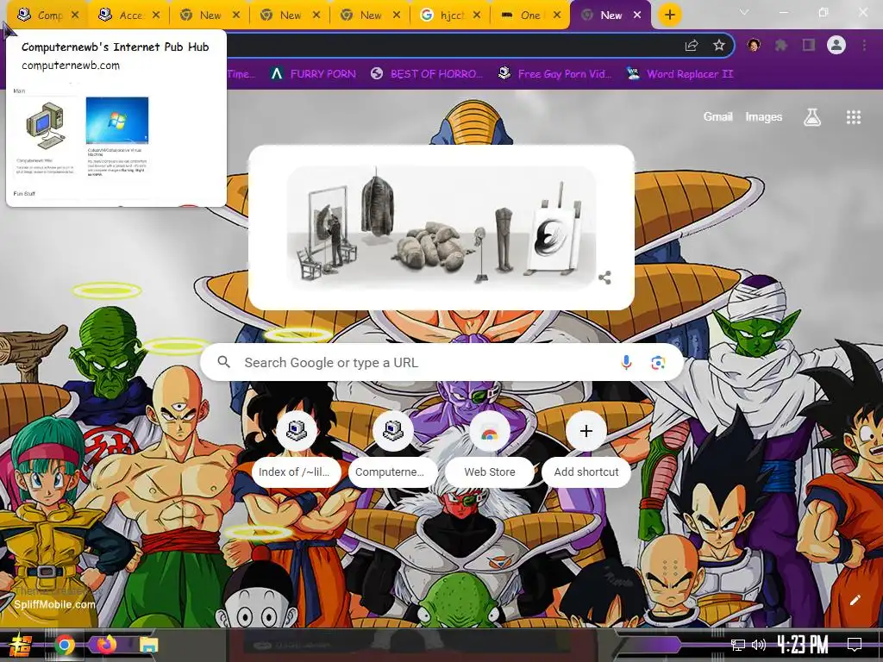Open the notification center icon
Image resolution: width=883 pixels, height=662 pixels.
pyautogui.click(x=855, y=644)
